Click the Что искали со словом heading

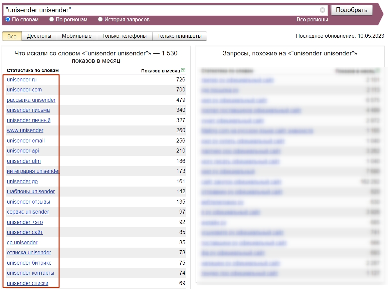tap(96, 57)
